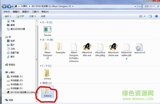This screenshot has width=160, height=104.
Task: Open the 文件(F) menu
Action: [x=7, y=12]
